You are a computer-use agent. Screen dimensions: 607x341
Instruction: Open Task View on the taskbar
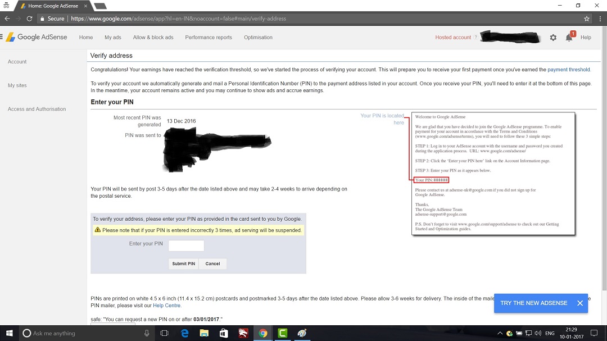pos(164,333)
